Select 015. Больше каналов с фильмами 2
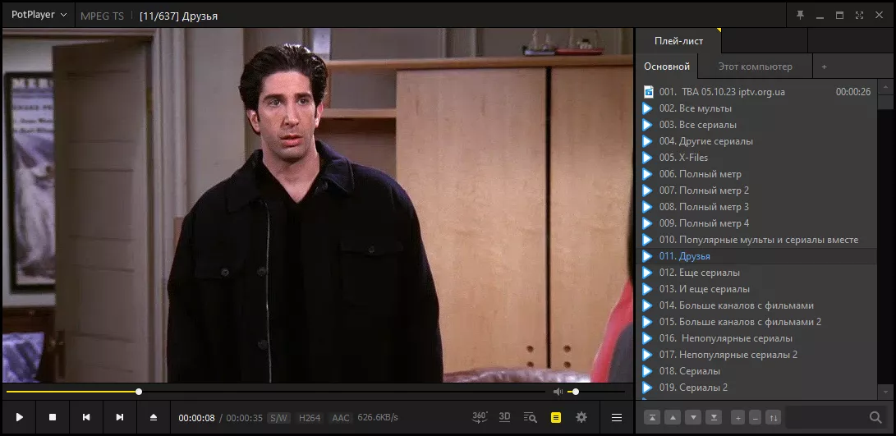 [756, 322]
